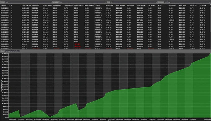
Task: Open the Time base dropdown showing Exit Time
Action: 187,2
